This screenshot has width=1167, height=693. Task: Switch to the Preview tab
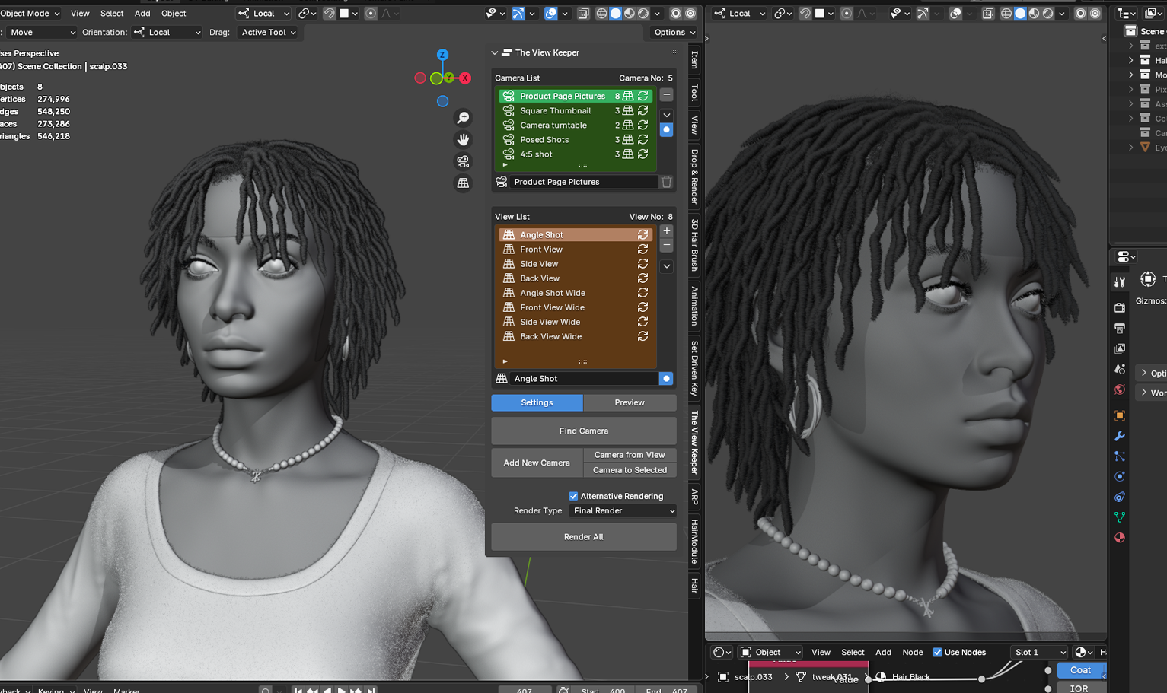tap(630, 402)
